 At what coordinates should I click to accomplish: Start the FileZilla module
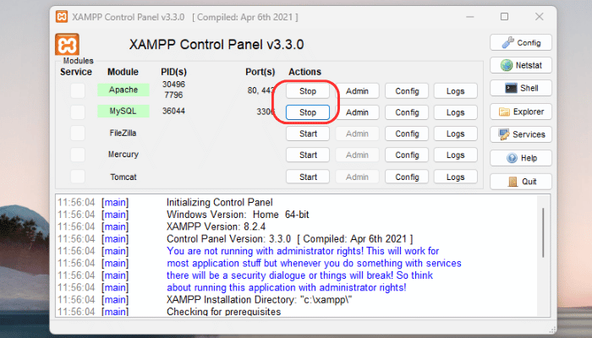point(308,134)
